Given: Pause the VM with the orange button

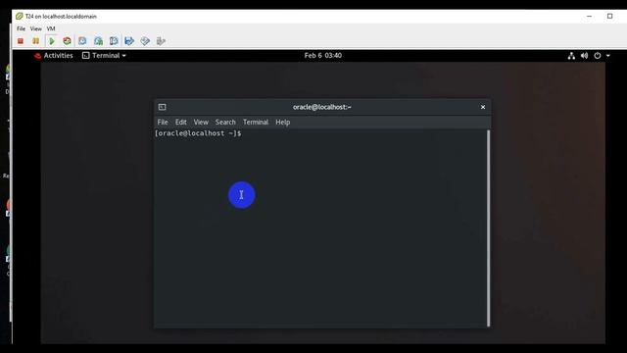Looking at the screenshot, I should (36, 41).
